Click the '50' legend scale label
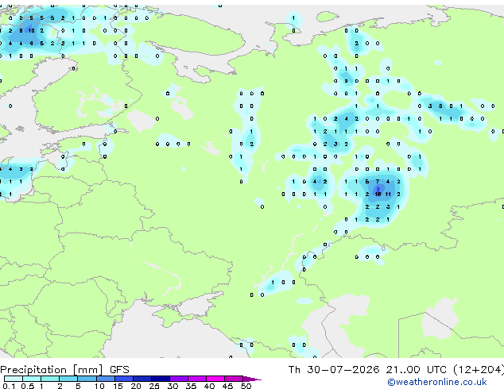Image resolution: width=504 pixels, height=389 pixels. 246,386
